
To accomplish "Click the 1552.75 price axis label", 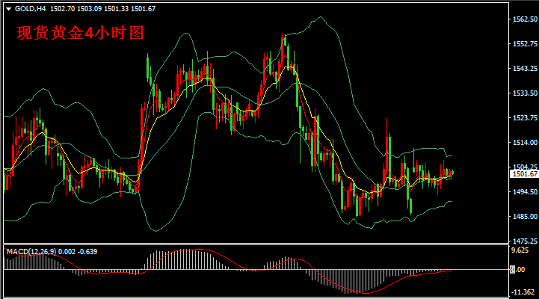I will 525,44.
